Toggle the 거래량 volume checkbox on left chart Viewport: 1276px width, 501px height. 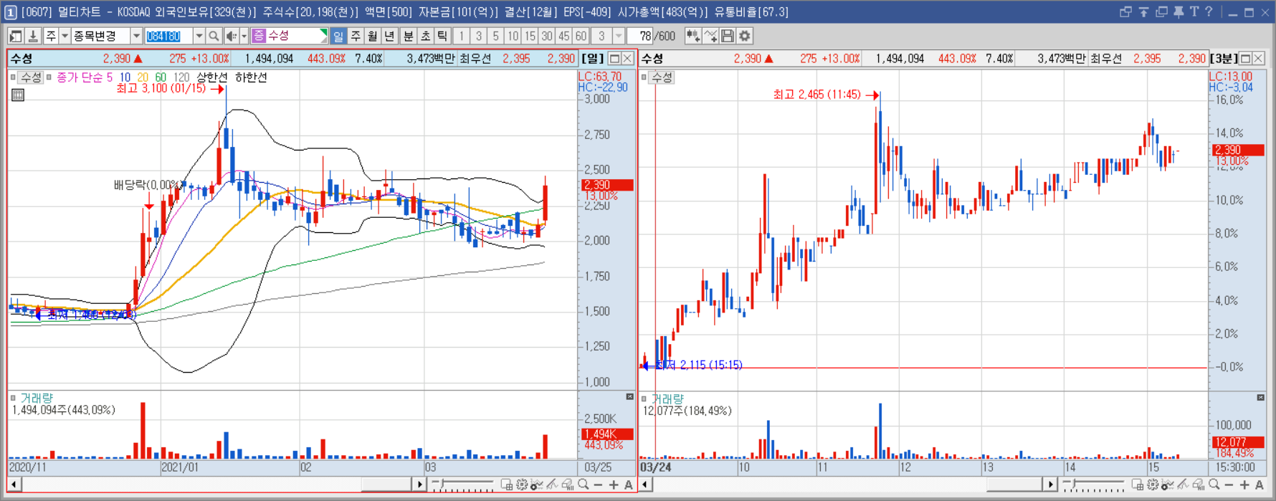(13, 398)
